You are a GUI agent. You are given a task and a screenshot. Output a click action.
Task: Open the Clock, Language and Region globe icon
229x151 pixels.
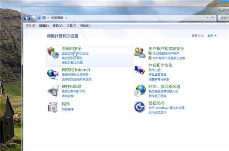click(x=140, y=91)
